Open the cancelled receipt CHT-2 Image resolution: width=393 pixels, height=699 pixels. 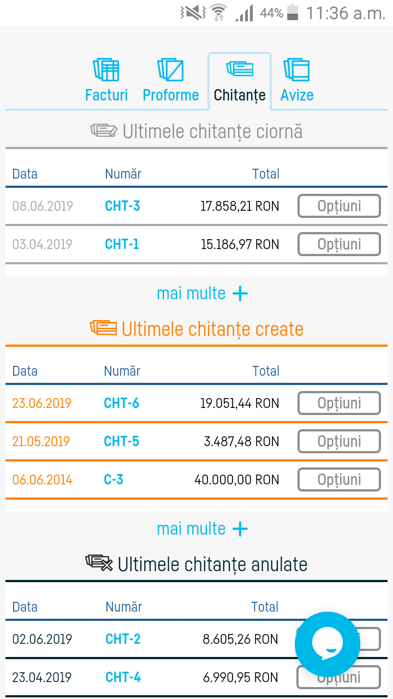122,639
